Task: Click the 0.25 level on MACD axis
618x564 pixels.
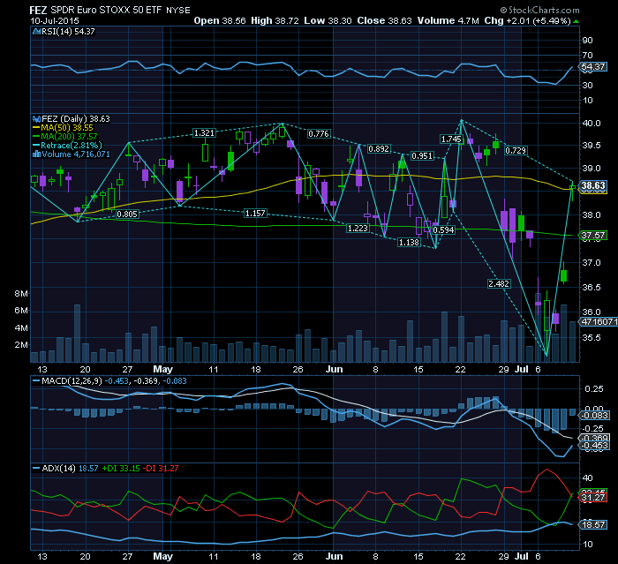Action: [594, 389]
